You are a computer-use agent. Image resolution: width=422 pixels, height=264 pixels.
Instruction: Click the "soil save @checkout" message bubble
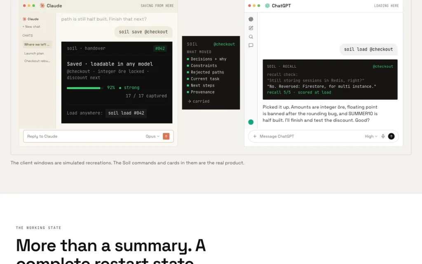click(x=143, y=32)
